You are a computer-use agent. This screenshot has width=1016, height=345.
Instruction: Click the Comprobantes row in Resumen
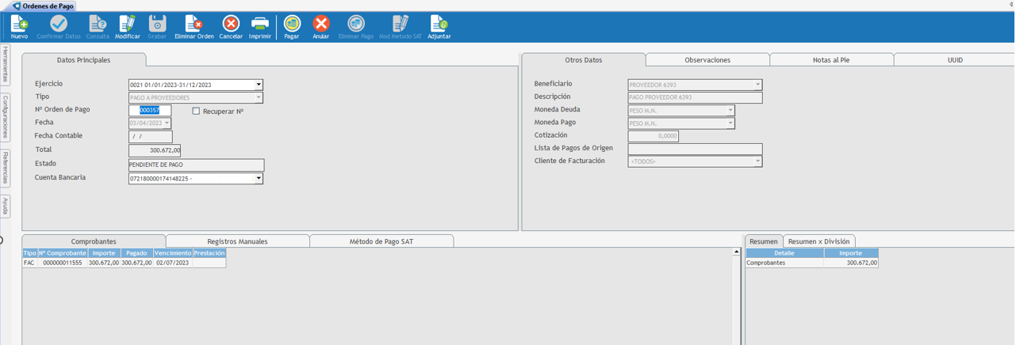812,263
